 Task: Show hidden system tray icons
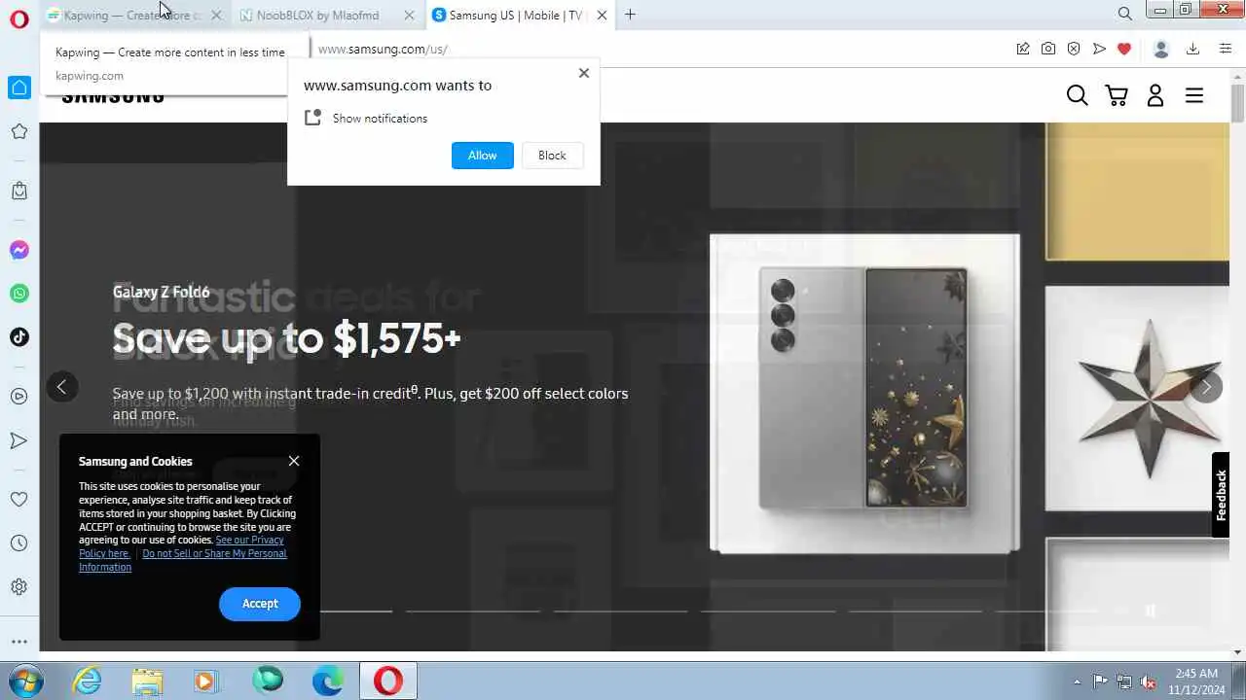click(x=1077, y=682)
